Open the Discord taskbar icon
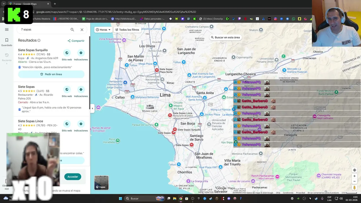The height and width of the screenshot is (203, 361). (x=229, y=198)
